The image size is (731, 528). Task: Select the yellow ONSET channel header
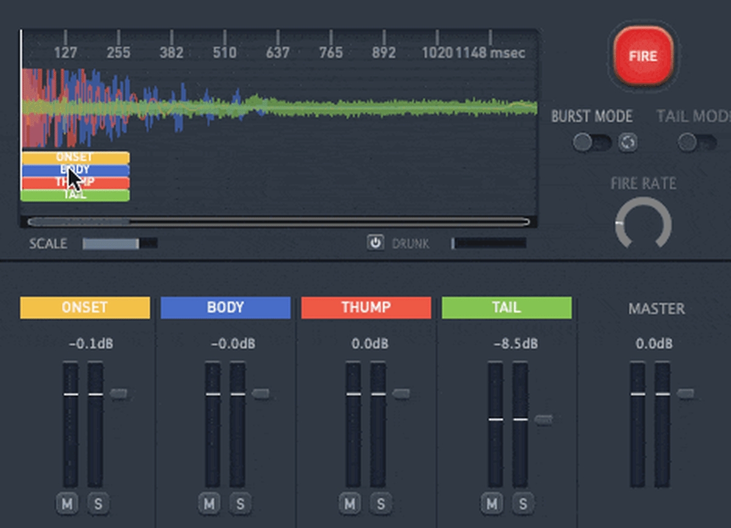click(x=85, y=308)
